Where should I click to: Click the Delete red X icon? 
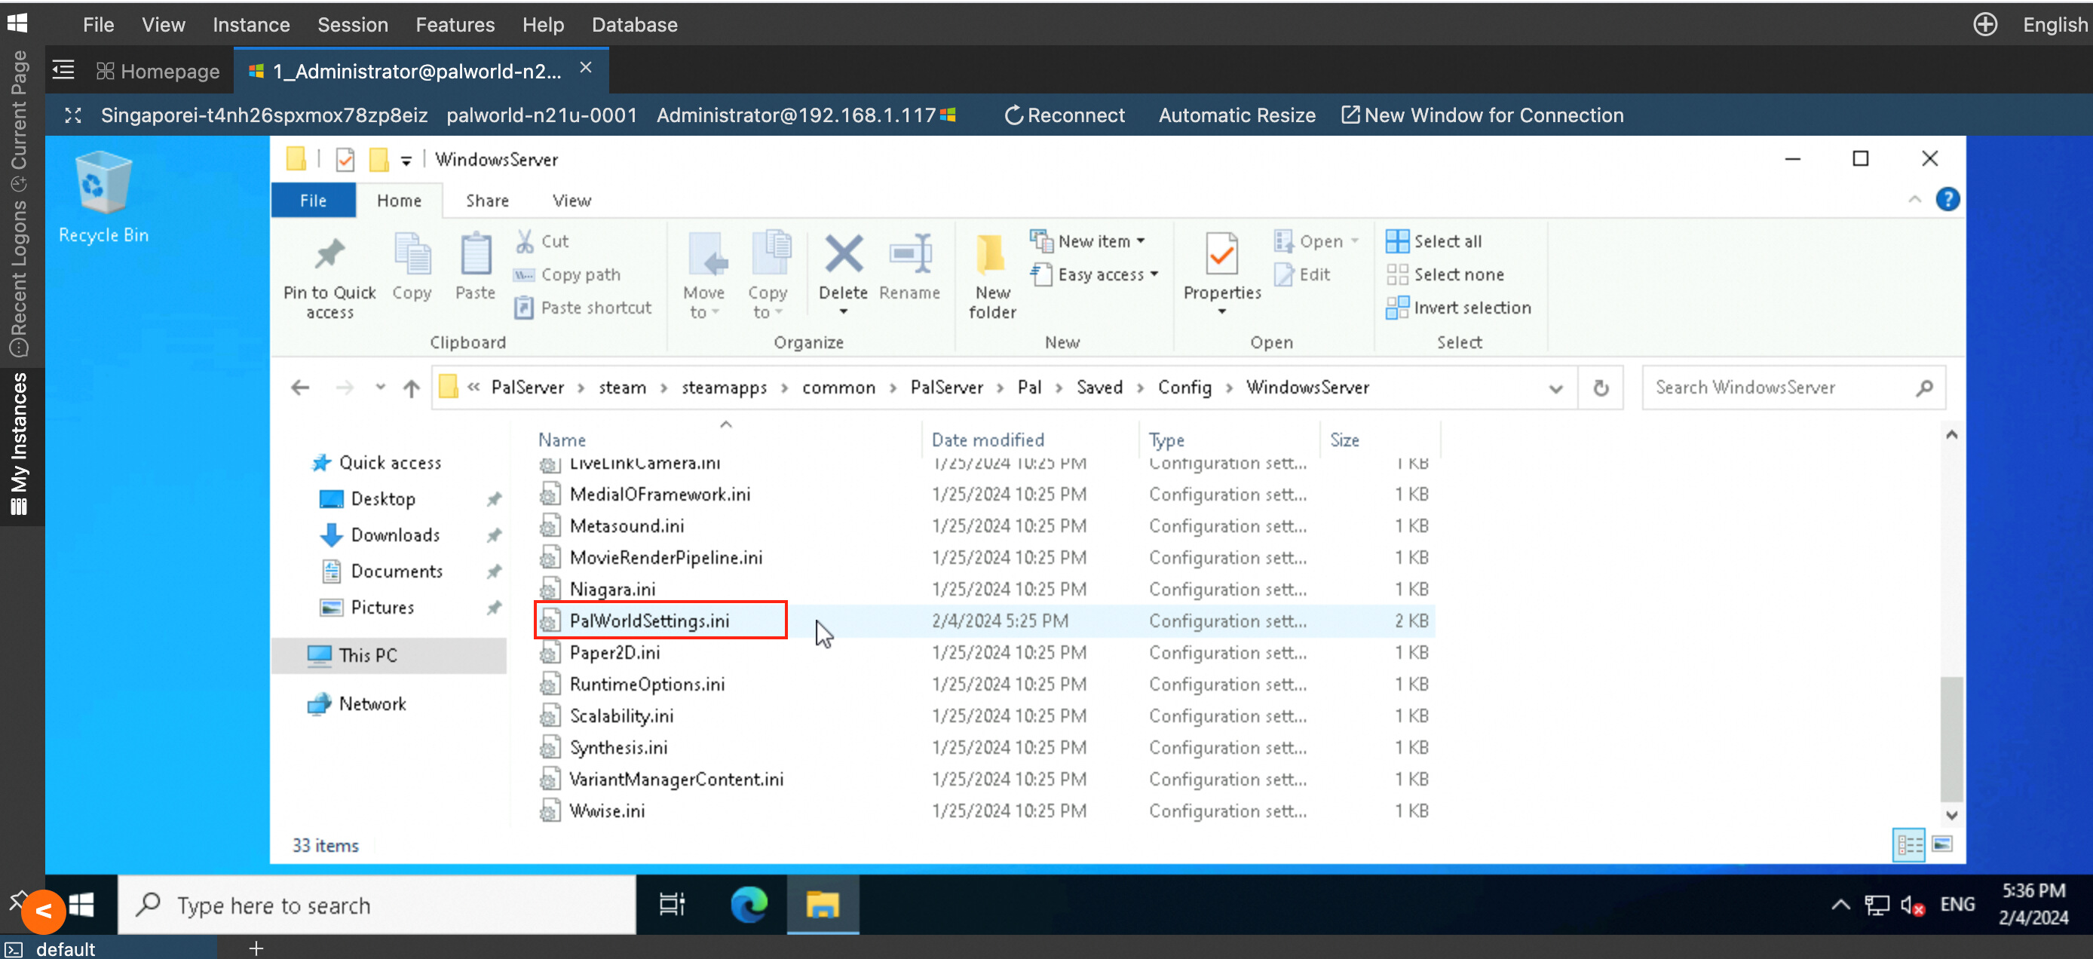844,253
